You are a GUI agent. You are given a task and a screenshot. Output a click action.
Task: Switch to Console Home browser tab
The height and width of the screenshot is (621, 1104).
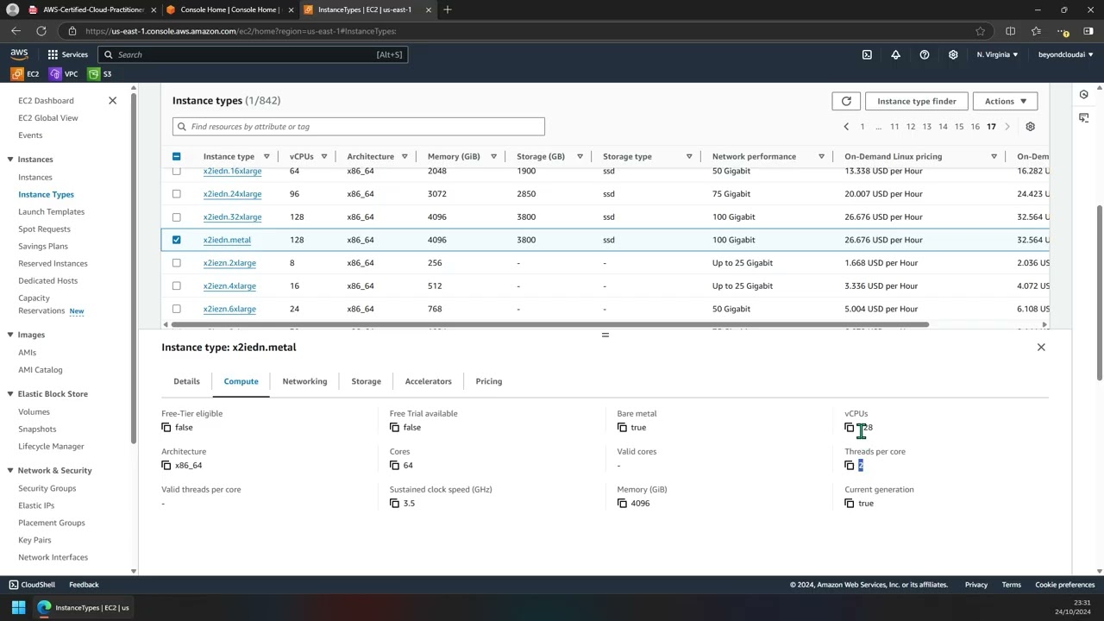(x=229, y=9)
